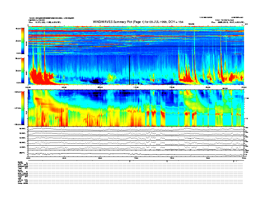Viewport: 263px width, 203px height.
Task: Click the 60.00 label on RAD1 color scale
Action: [x=18, y=58]
